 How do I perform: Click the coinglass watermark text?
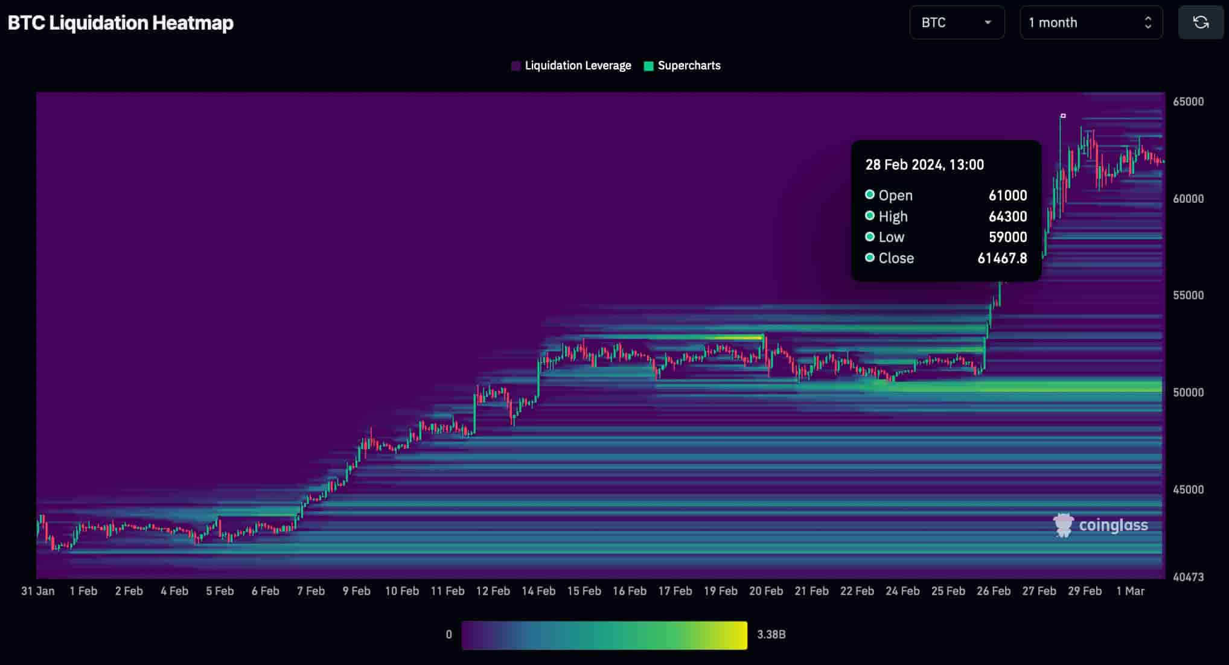pos(1113,525)
